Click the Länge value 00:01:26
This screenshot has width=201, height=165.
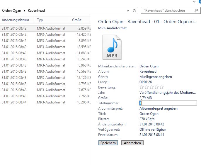click(146, 82)
